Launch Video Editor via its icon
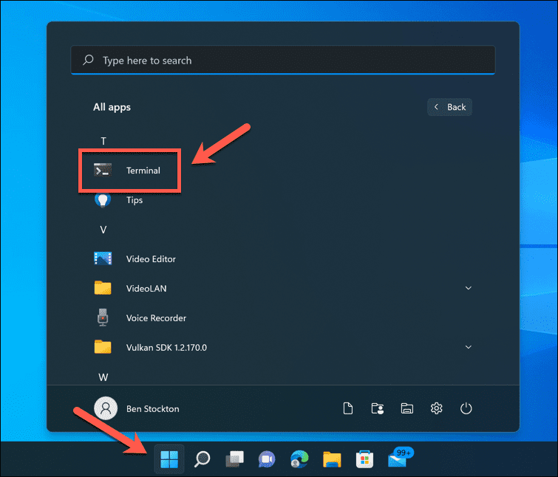Viewport: 558px width, 477px height. [x=103, y=258]
